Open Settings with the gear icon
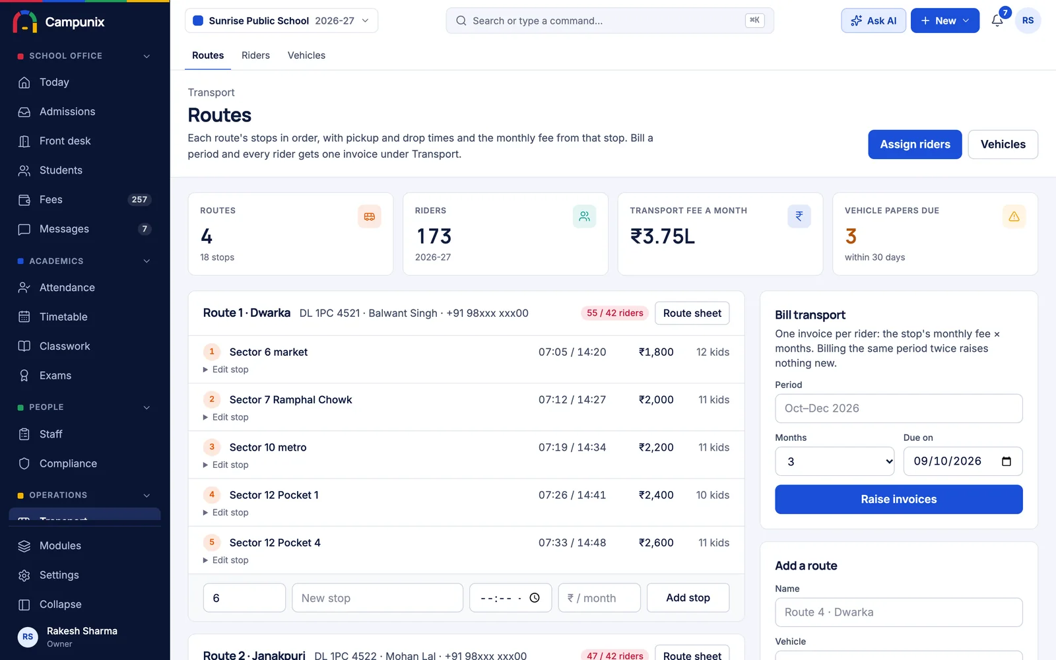The width and height of the screenshot is (1056, 660). [x=84, y=576]
